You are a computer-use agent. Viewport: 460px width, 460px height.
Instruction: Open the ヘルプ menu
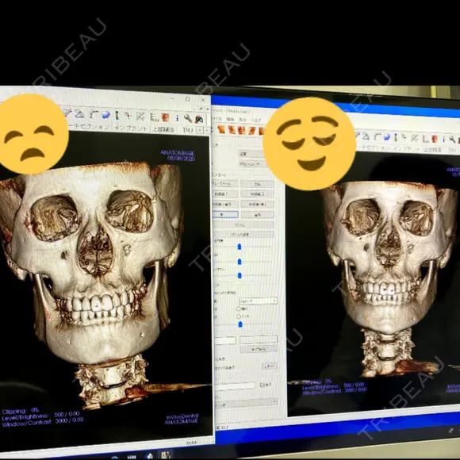click(x=256, y=121)
